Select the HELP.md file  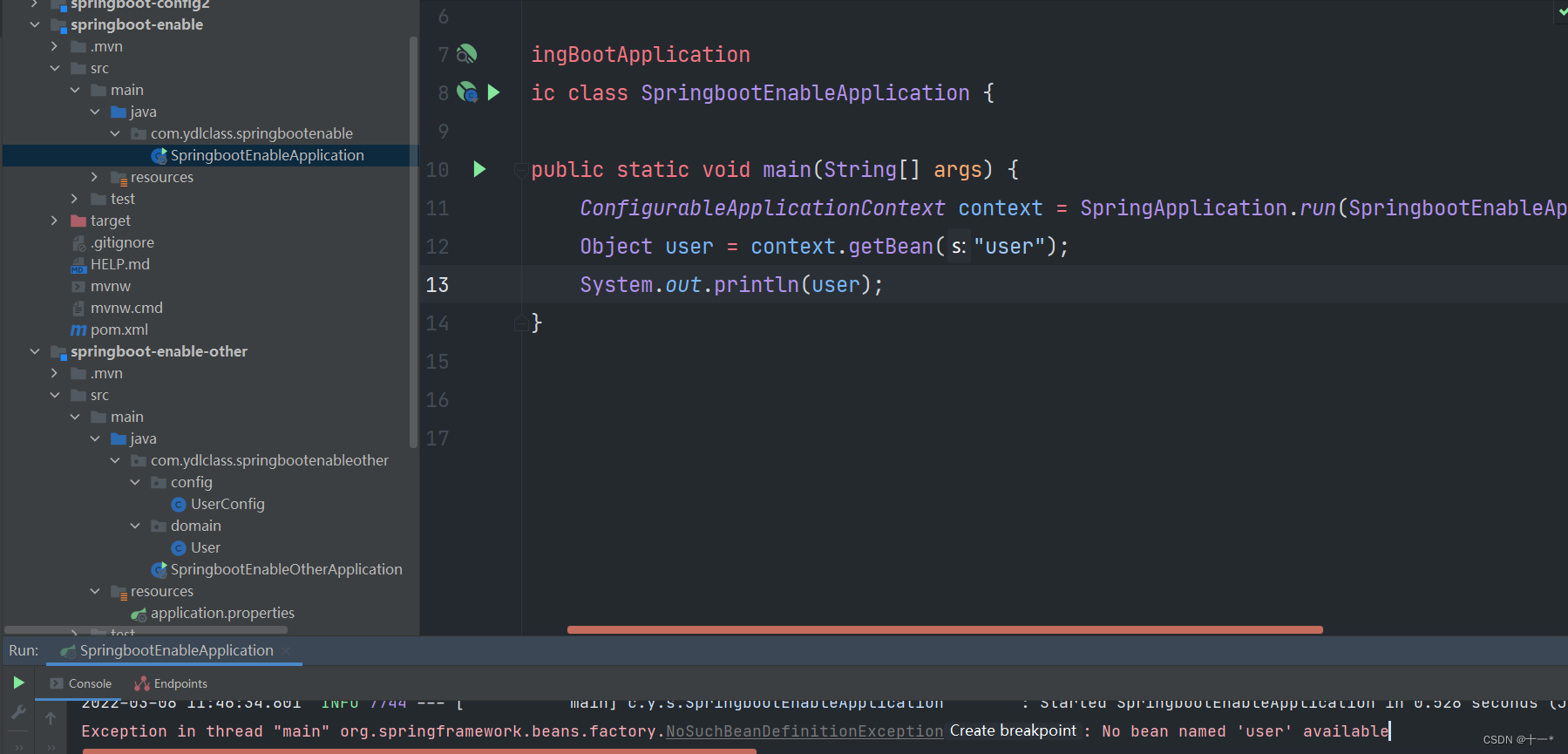coord(120,264)
